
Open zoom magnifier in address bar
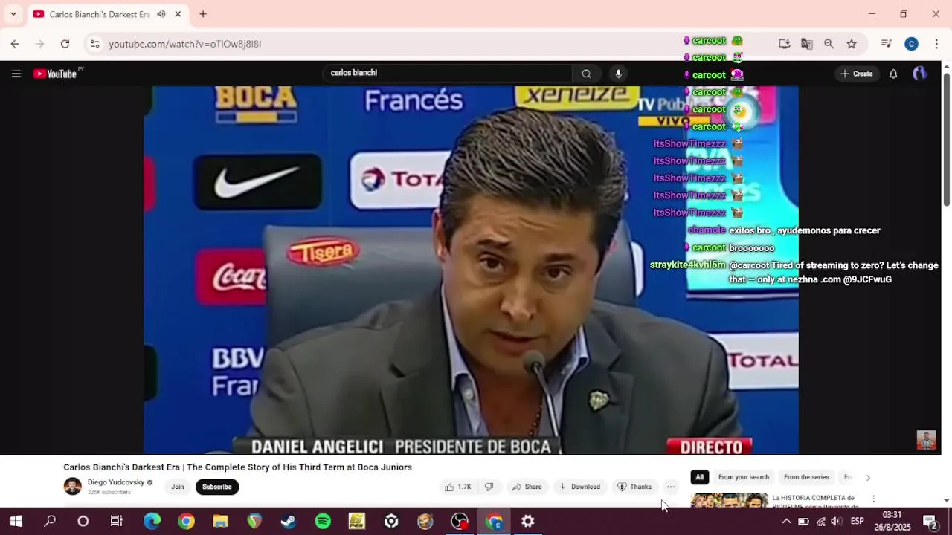pos(829,44)
